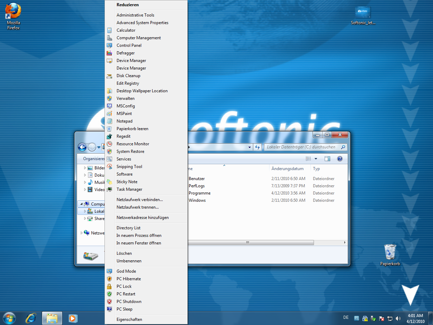The height and width of the screenshot is (325, 433).
Task: Click the System Restore icon
Action: pyautogui.click(x=109, y=151)
